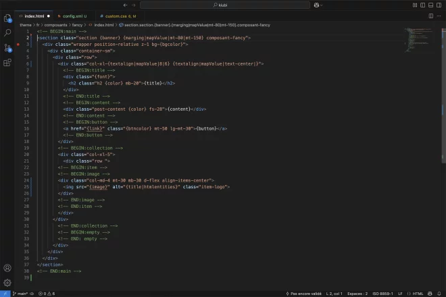Open the Copilot chat icon in title bar
Image resolution: width=446 pixels, height=297 pixels.
[316, 5]
